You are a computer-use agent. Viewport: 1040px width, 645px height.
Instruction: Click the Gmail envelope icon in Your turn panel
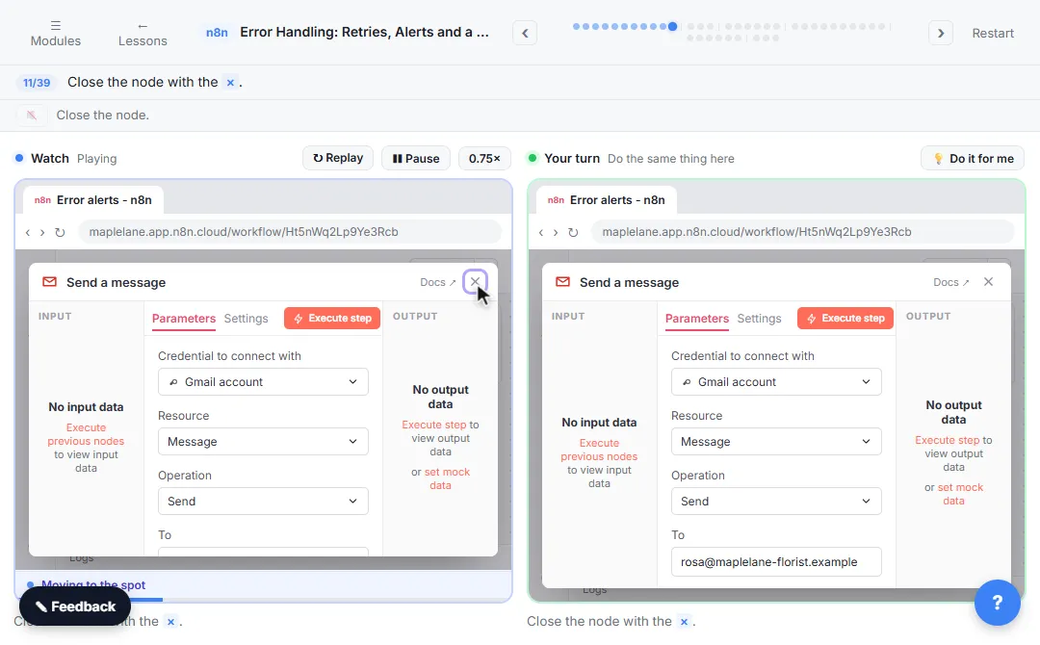point(562,282)
